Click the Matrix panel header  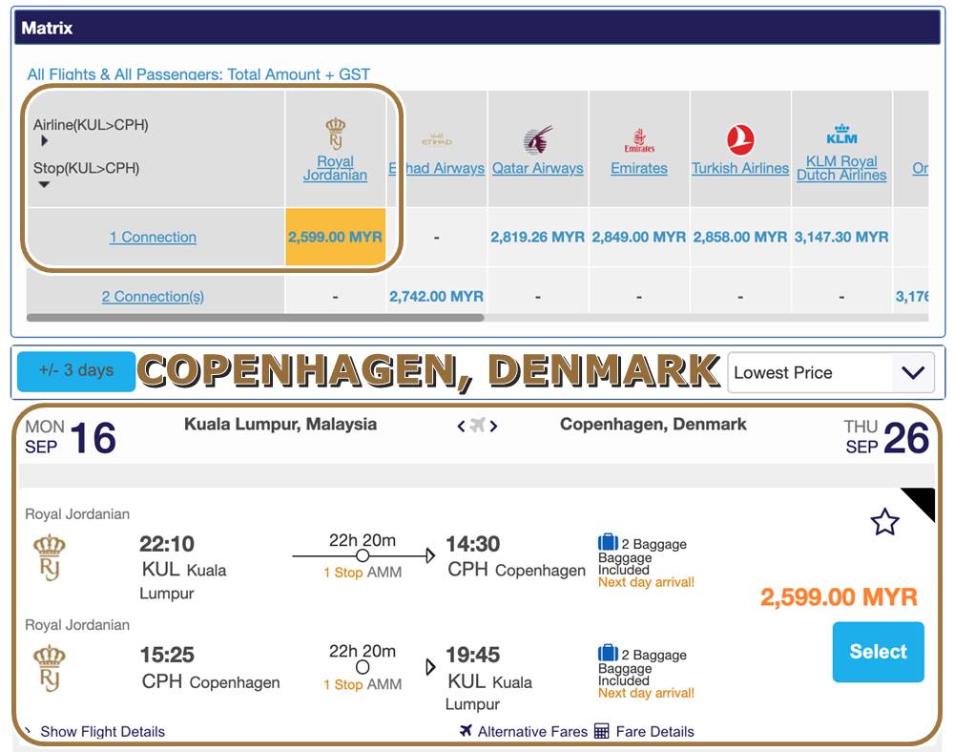pos(478,28)
